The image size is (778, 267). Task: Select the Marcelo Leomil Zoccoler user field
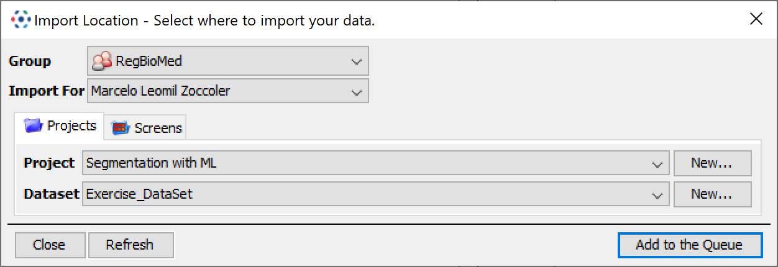(x=228, y=91)
